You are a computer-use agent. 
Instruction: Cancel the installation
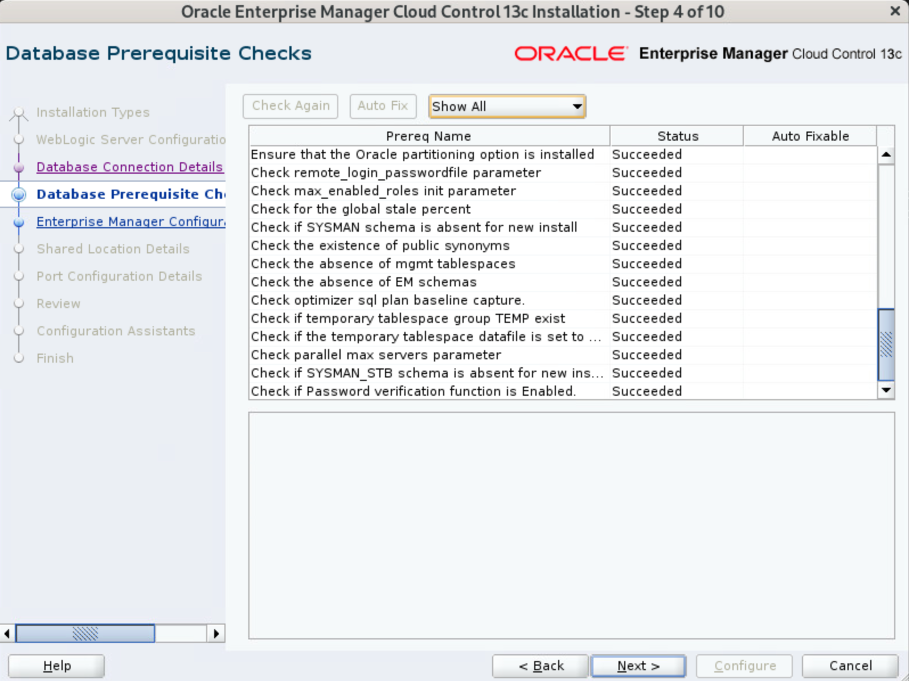click(x=850, y=666)
